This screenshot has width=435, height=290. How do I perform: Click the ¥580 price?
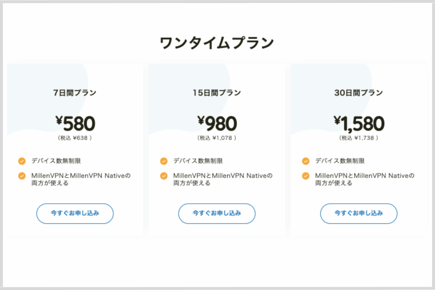pos(75,124)
